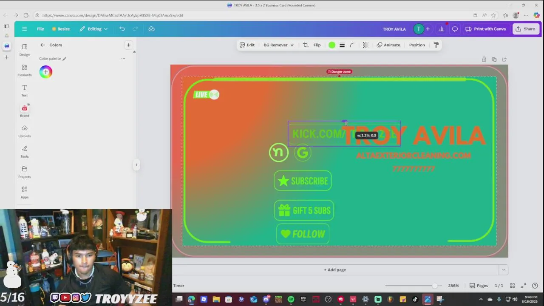
Task: Duplicate the page icon above canvas
Action: click(x=494, y=59)
